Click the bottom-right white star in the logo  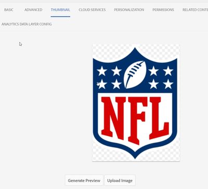point(168,85)
